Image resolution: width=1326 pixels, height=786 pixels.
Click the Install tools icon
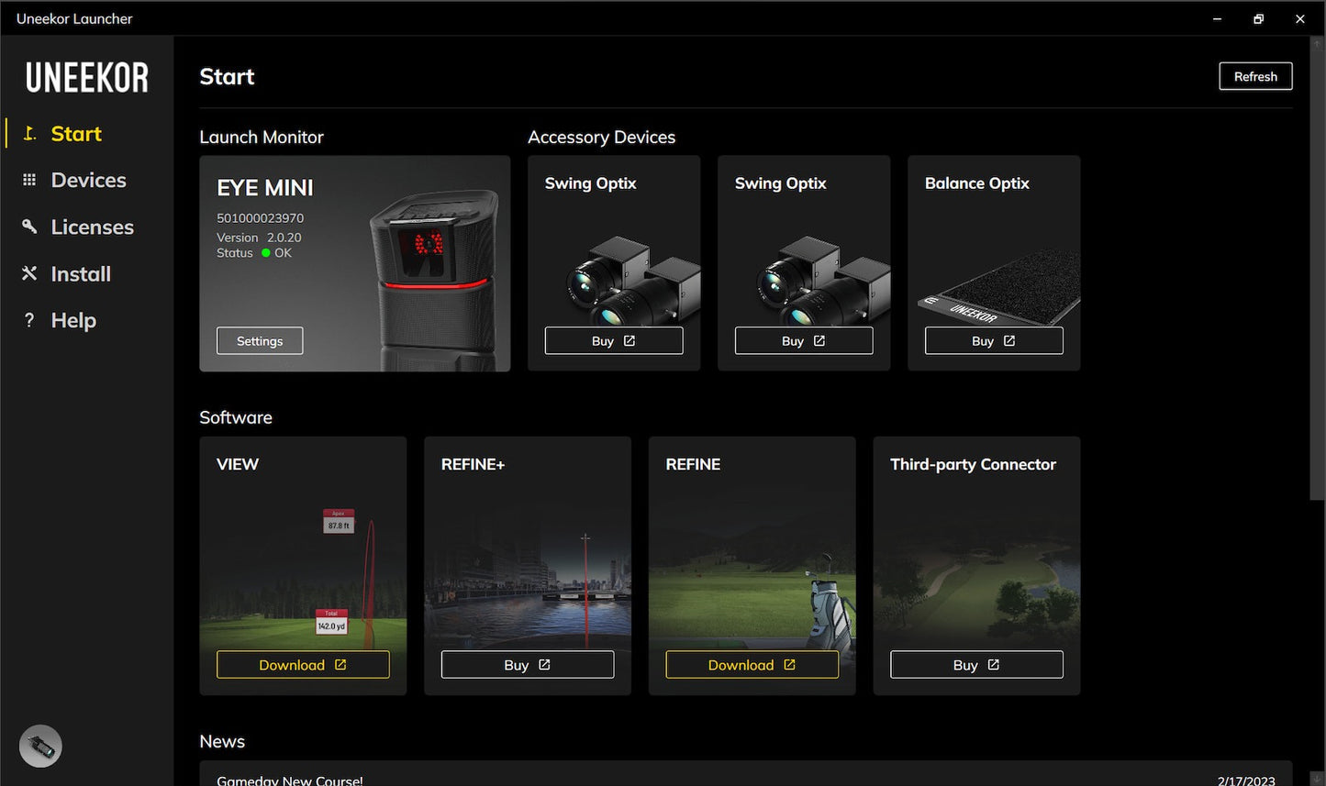click(x=29, y=273)
